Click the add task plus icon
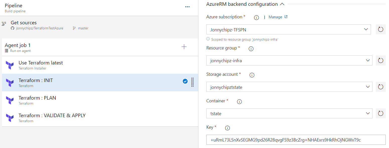The image size is (389, 148). click(184, 47)
